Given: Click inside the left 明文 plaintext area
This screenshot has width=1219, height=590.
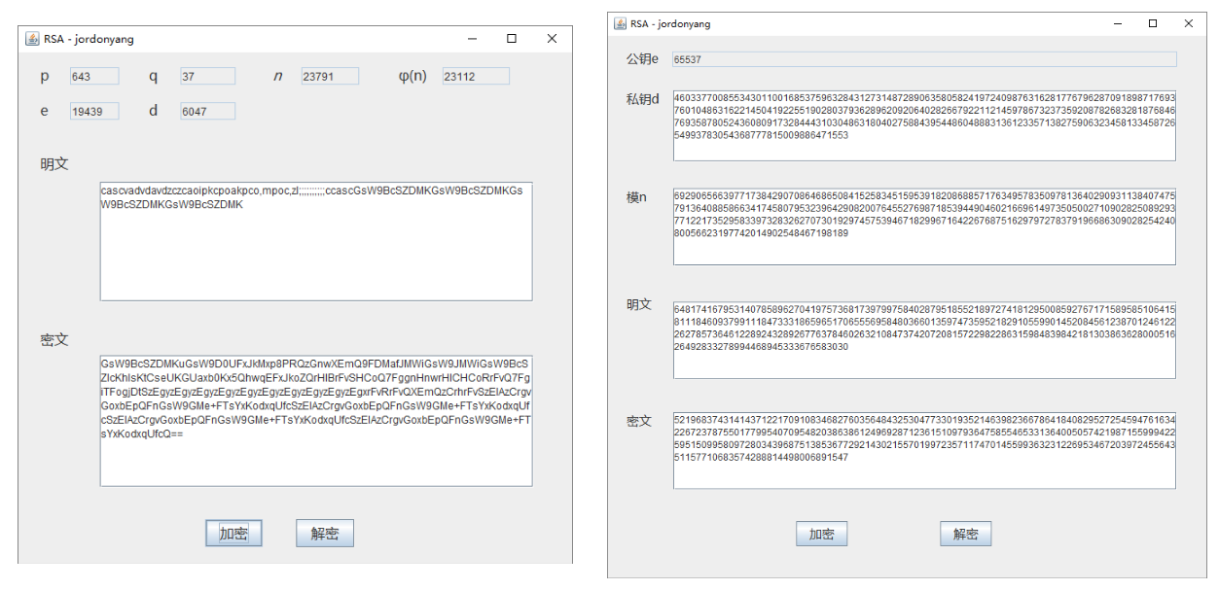Looking at the screenshot, I should coord(316,241).
